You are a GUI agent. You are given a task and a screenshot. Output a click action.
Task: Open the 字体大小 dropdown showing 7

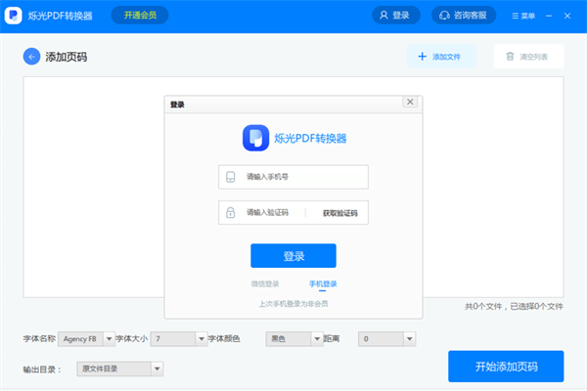click(x=202, y=338)
